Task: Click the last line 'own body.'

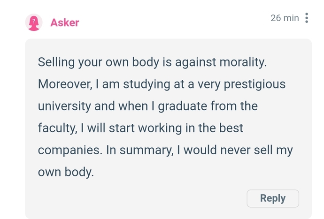Action: (x=66, y=172)
